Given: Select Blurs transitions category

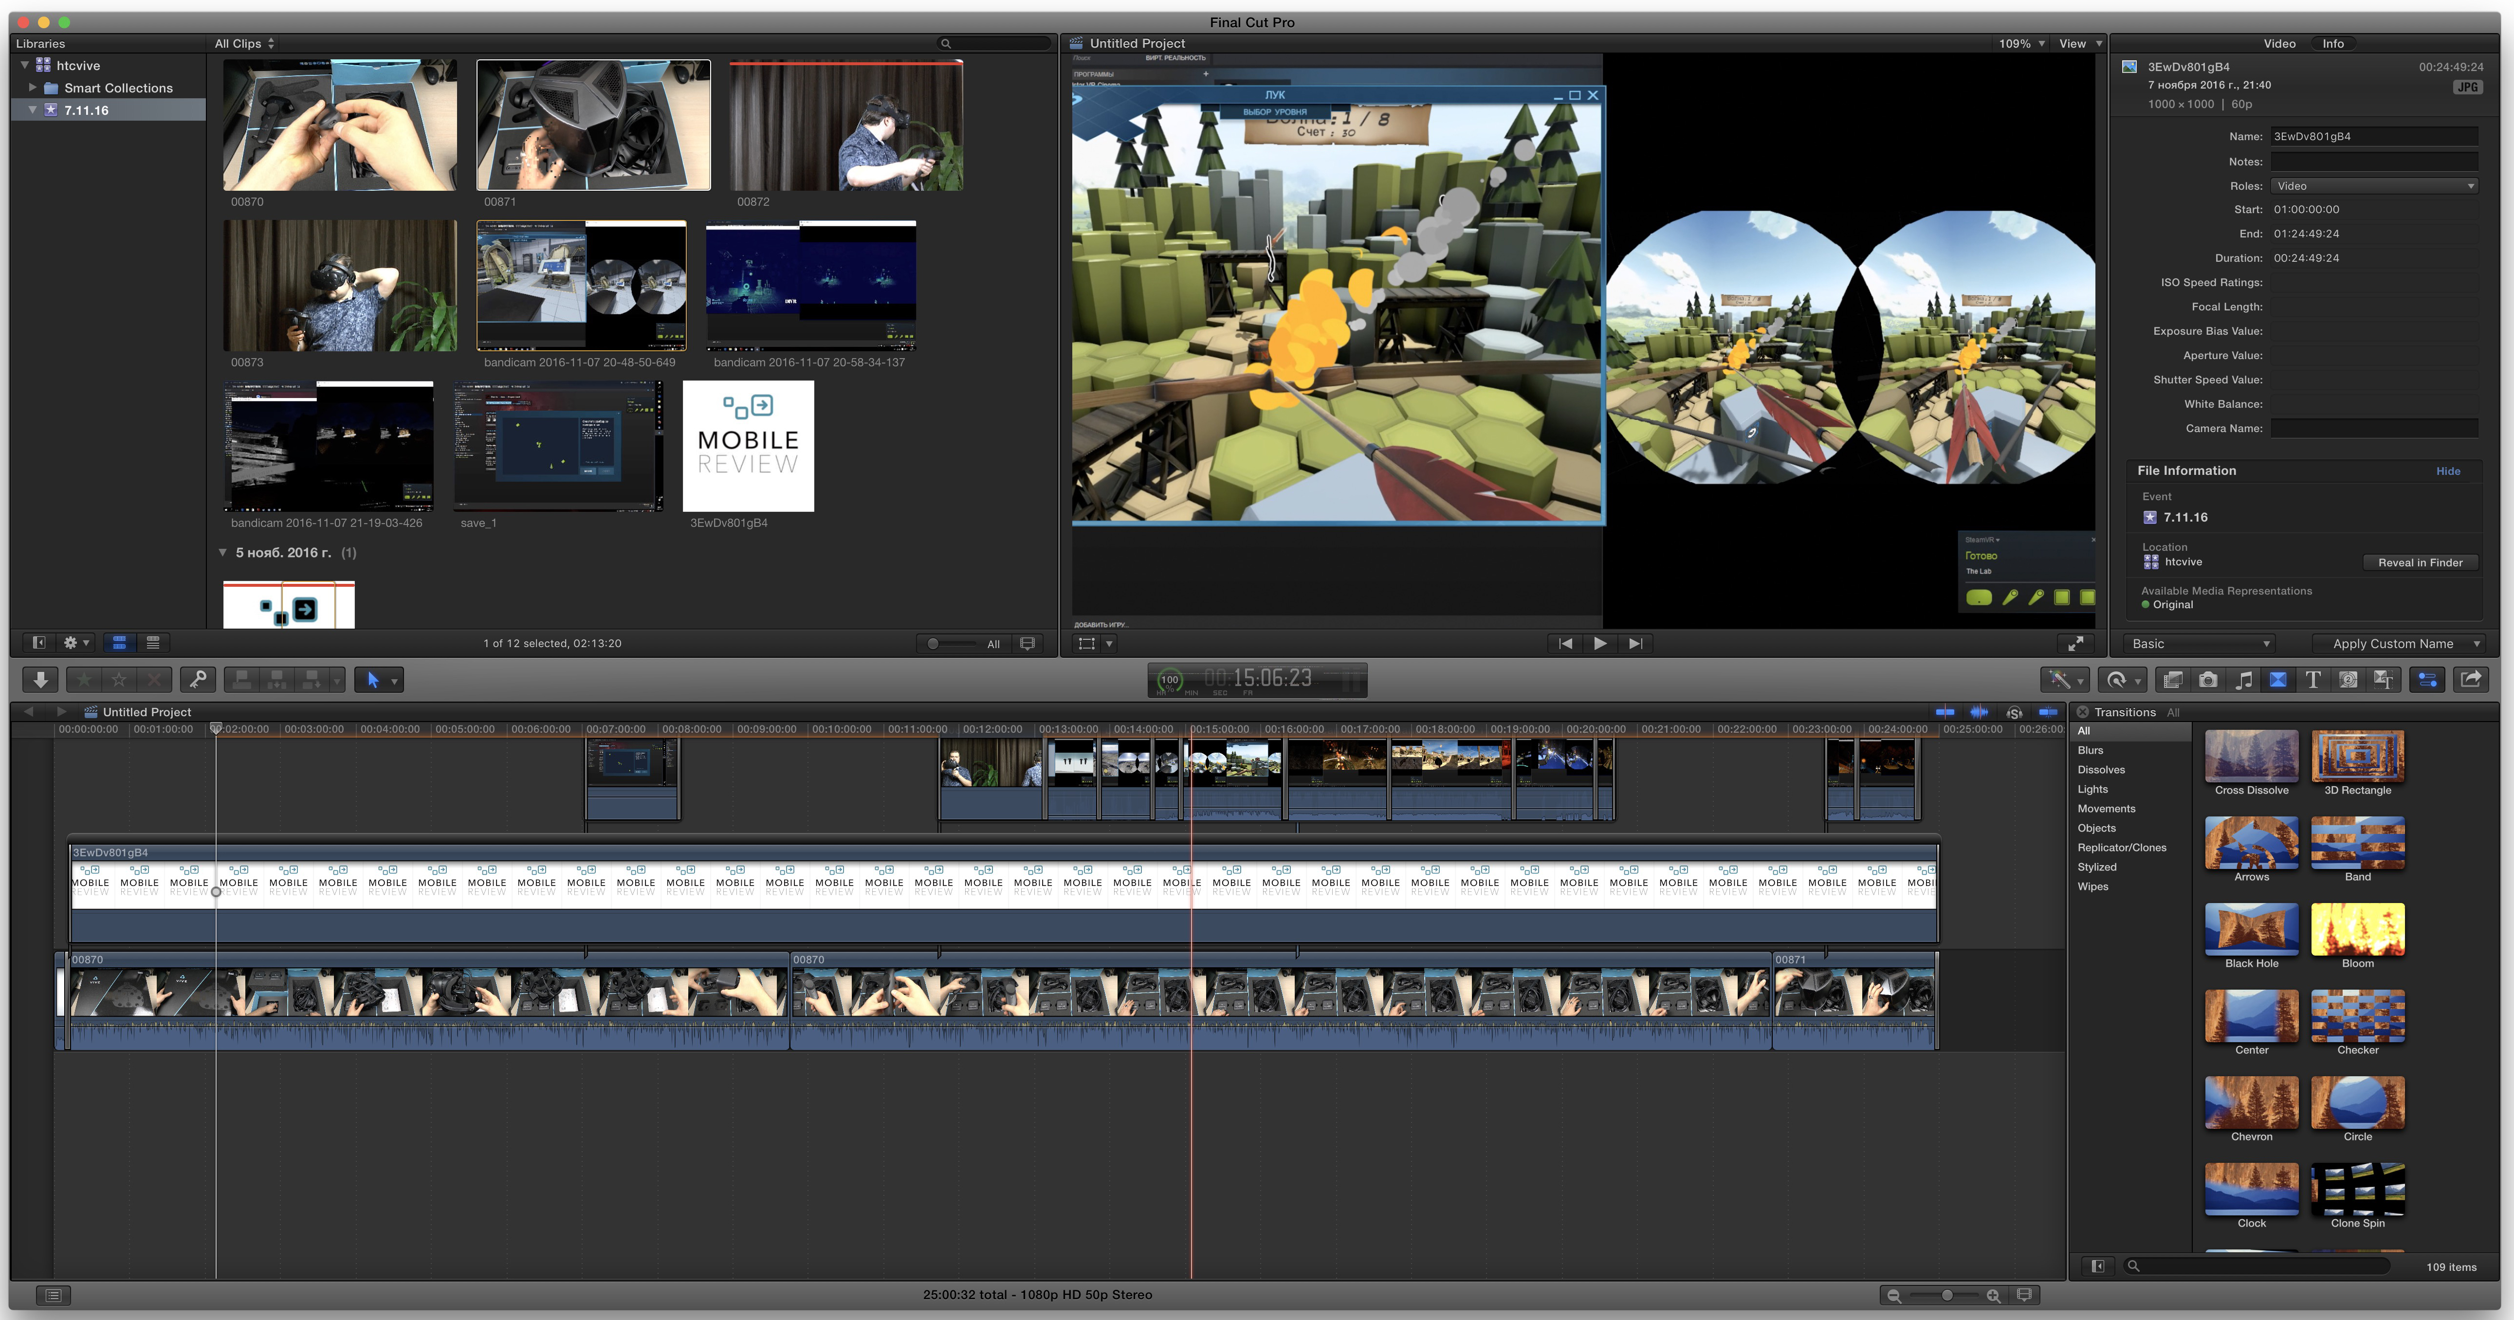Looking at the screenshot, I should (2091, 749).
